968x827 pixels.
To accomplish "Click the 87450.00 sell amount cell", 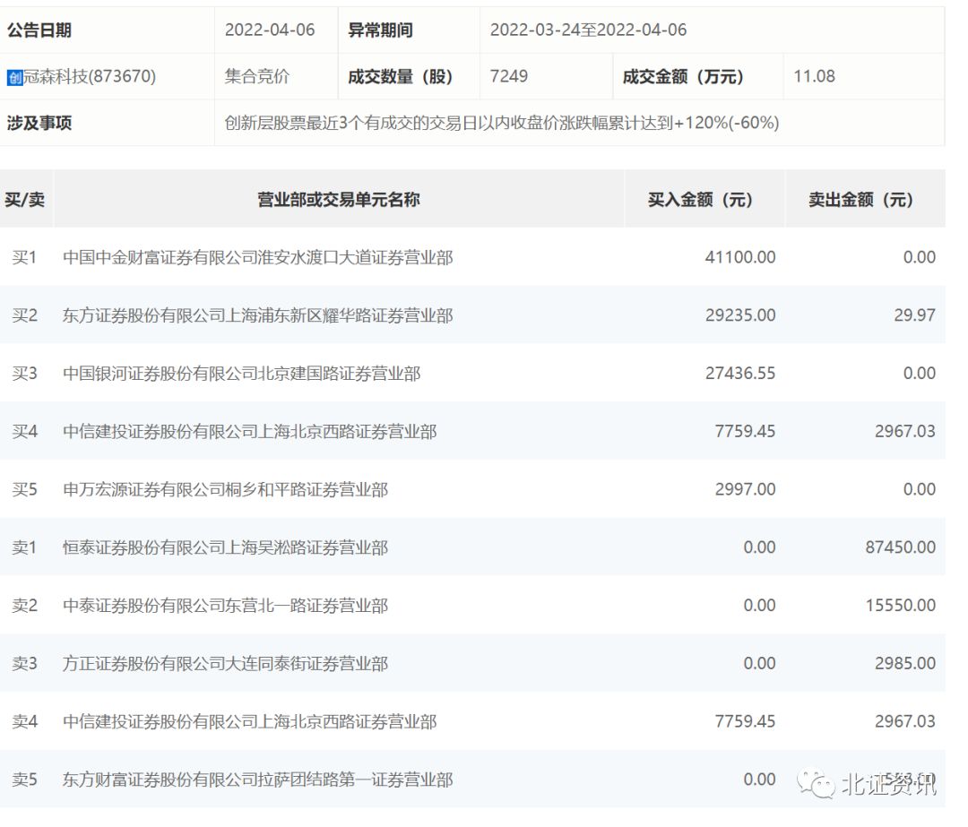I will pos(900,547).
